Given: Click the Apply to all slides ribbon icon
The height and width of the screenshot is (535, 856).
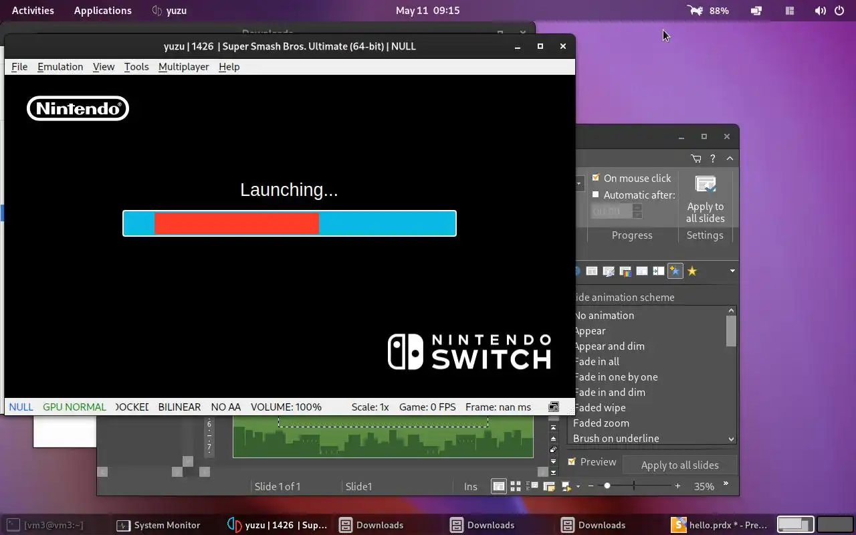Looking at the screenshot, I should pyautogui.click(x=705, y=184).
